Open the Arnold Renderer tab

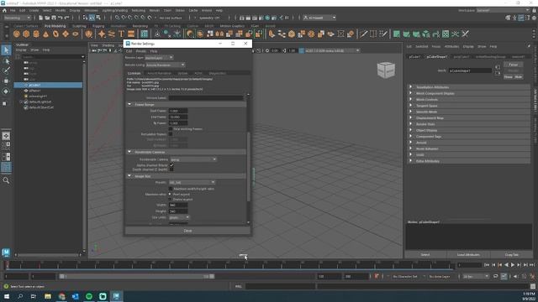click(159, 73)
